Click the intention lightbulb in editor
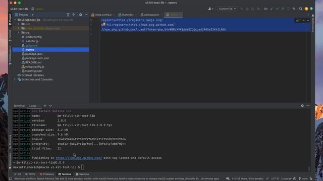323x181 pixels. coord(104,24)
